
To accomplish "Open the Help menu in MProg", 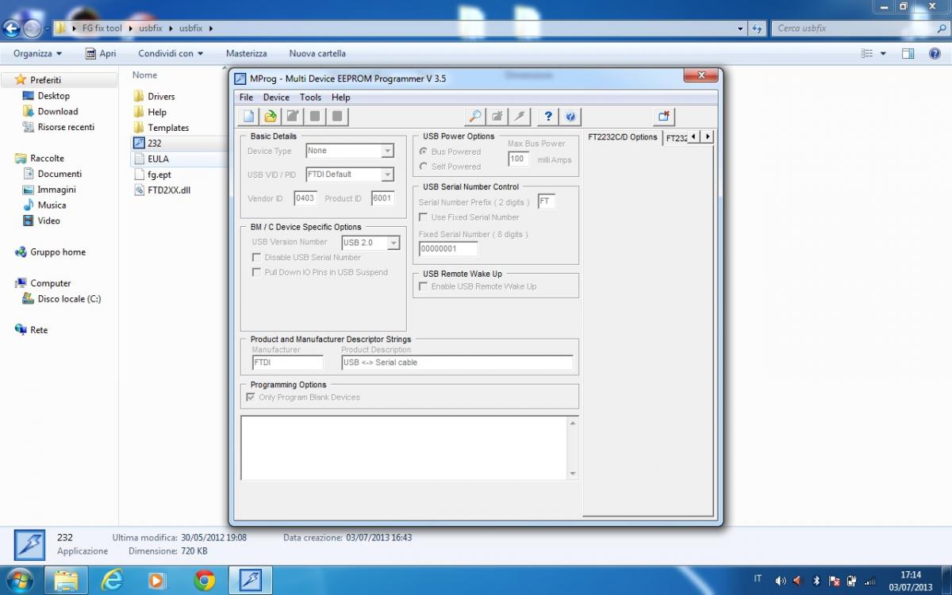I will 341,98.
